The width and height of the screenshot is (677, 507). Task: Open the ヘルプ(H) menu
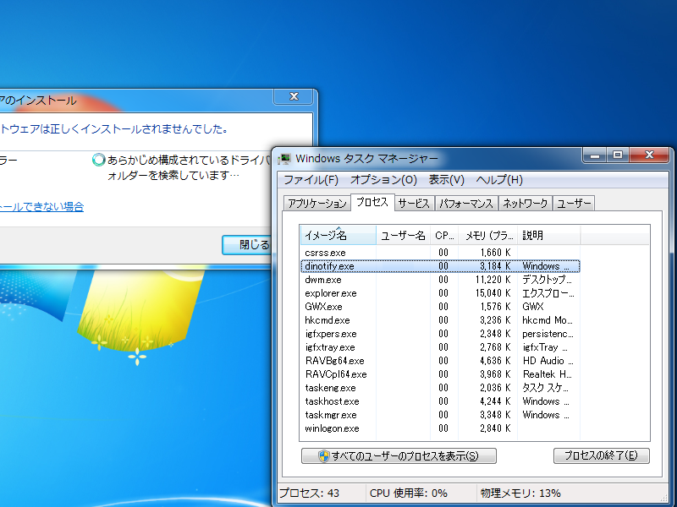click(499, 180)
